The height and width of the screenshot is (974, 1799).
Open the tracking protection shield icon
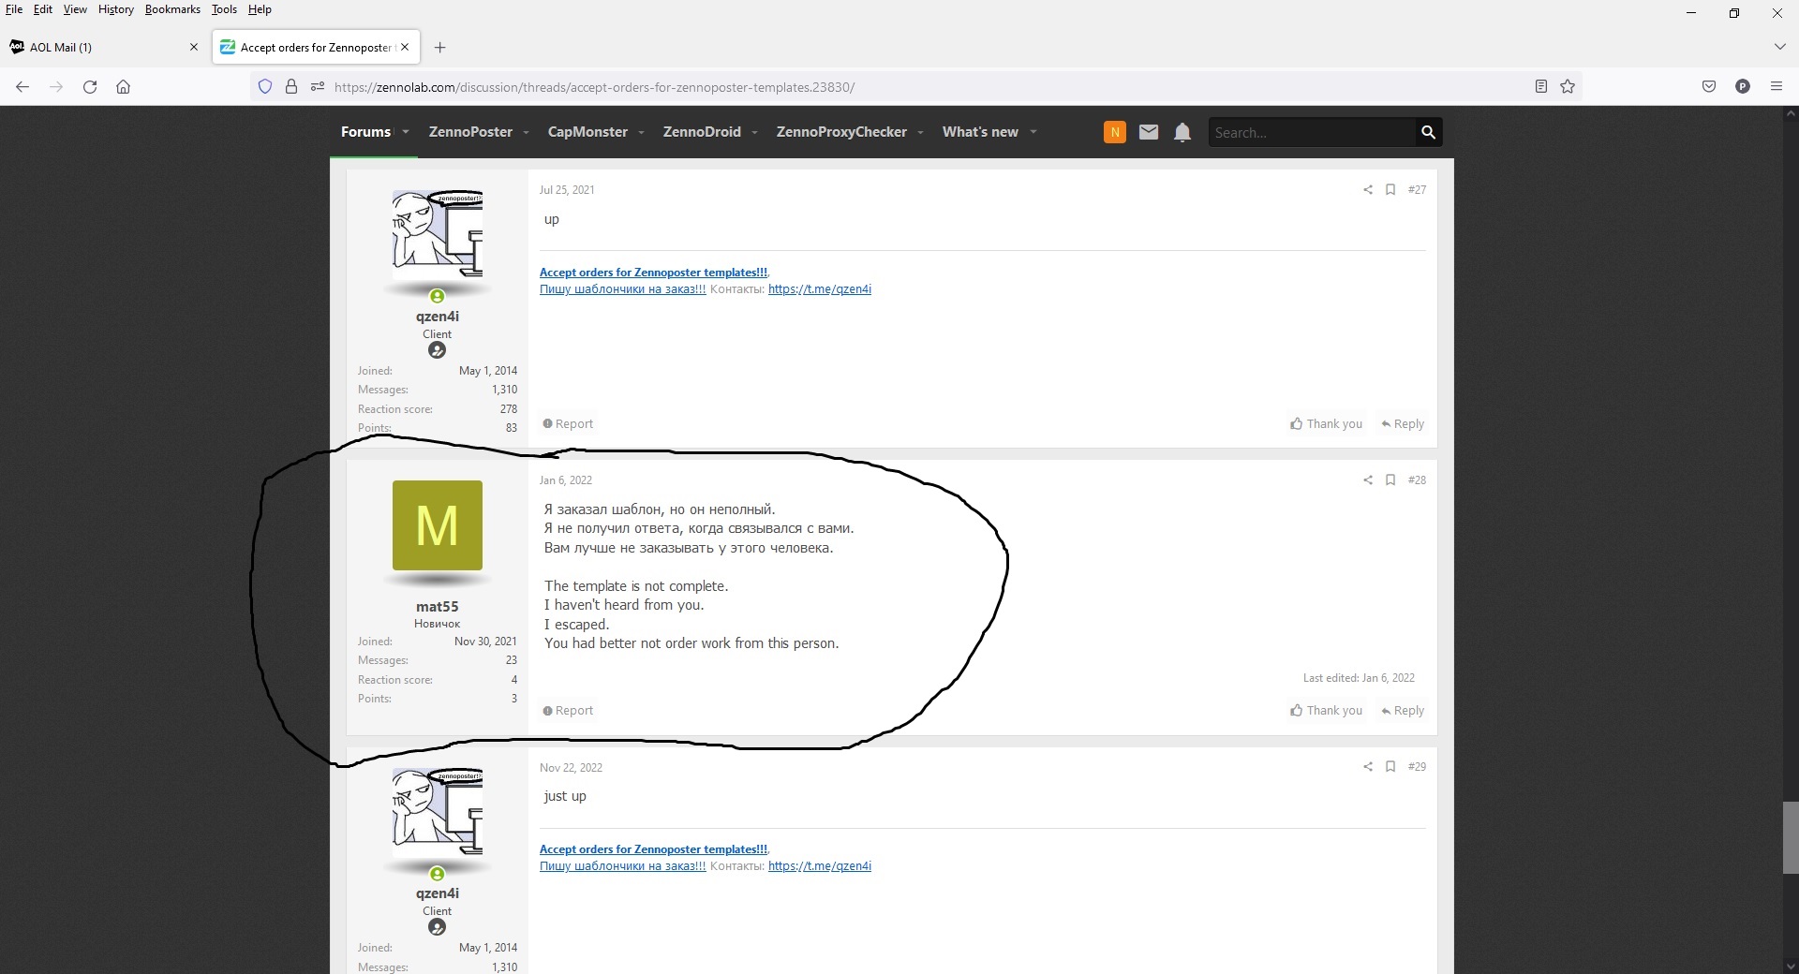[265, 87]
